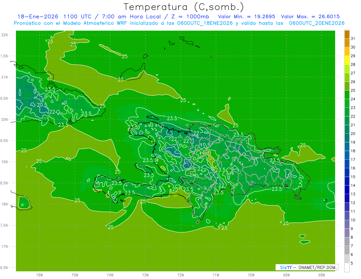Click the "73W" longitude axis label

(x=145, y=275)
